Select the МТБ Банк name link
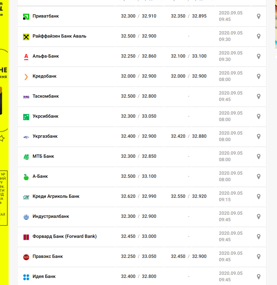The width and height of the screenshot is (277, 285). [x=43, y=156]
